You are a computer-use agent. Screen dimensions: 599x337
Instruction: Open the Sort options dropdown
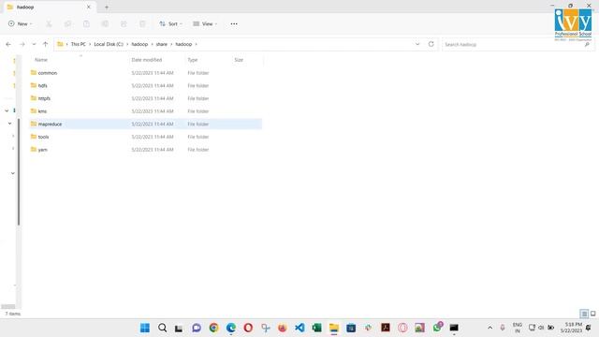coord(170,23)
